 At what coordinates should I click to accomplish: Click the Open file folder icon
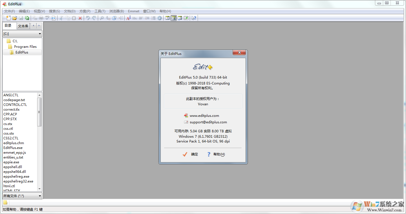15,18
